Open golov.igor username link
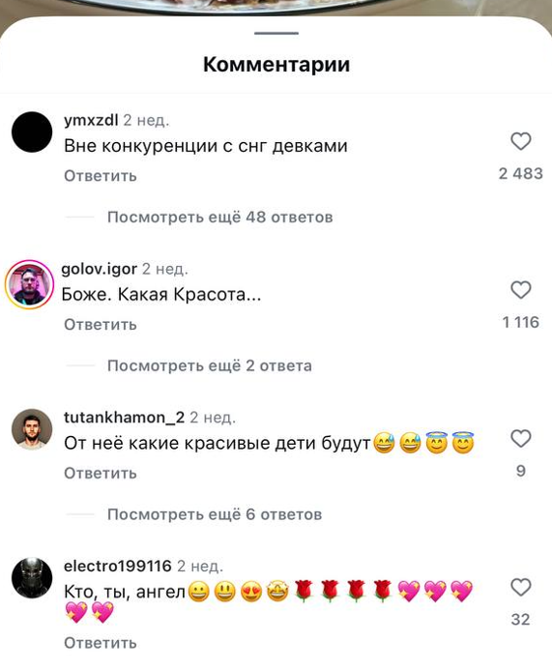 100,269
